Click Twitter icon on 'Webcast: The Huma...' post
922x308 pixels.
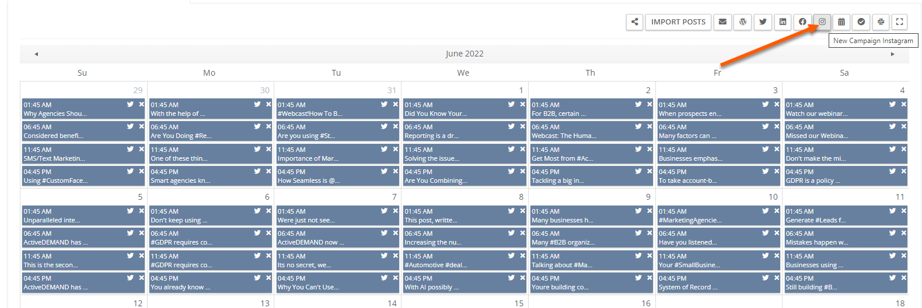(639, 126)
